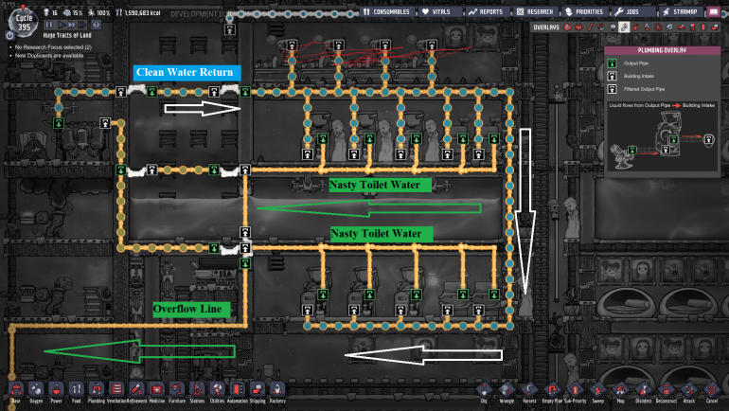Click the Consumables button
The height and width of the screenshot is (411, 729).
pos(388,12)
